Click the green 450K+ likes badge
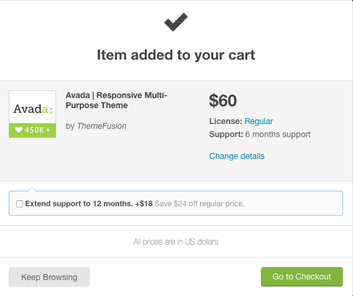Viewport: 353px width, 296px height. [x=32, y=130]
